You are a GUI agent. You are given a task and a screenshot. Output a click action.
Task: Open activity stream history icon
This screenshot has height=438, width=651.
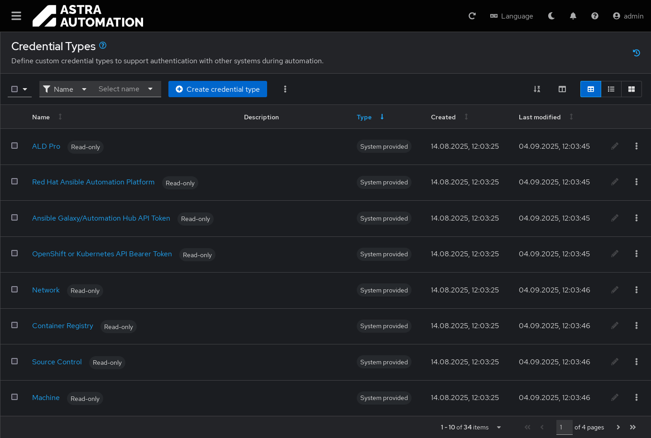click(636, 53)
